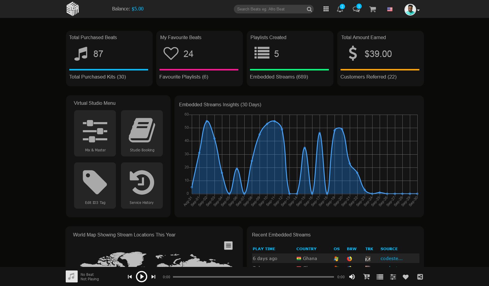This screenshot has width=489, height=286.
Task: Click the Search Beats input field
Action: 270,9
